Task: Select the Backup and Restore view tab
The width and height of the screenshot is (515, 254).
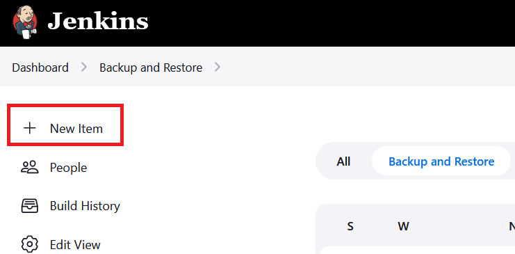Action: 441,161
